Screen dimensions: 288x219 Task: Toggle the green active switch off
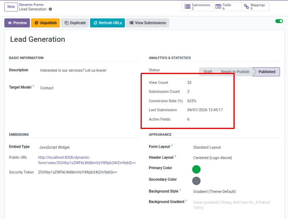279,21
